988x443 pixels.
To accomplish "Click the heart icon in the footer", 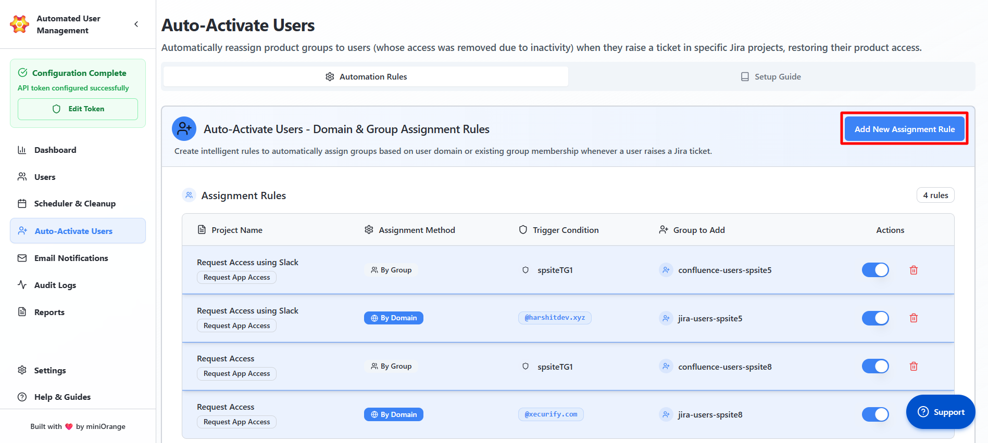I will (69, 427).
